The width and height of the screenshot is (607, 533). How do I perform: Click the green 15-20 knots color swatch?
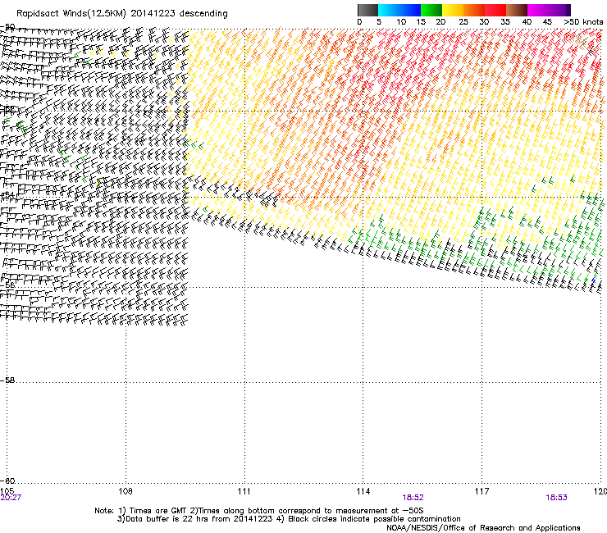tap(431, 10)
